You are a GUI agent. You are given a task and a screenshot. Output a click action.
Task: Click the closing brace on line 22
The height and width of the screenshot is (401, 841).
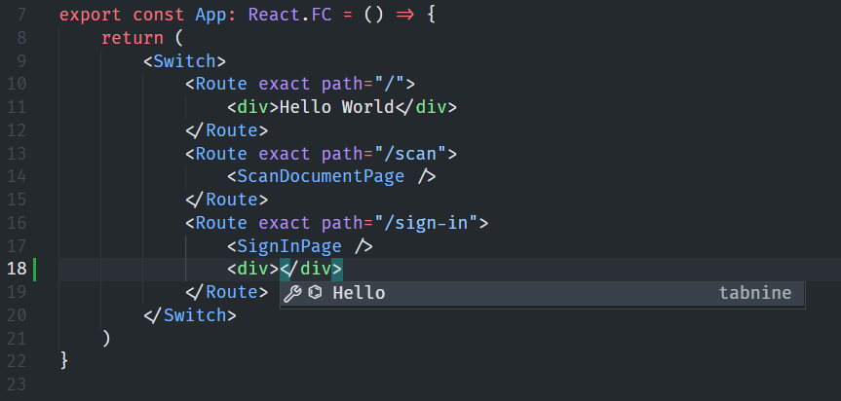pos(64,361)
